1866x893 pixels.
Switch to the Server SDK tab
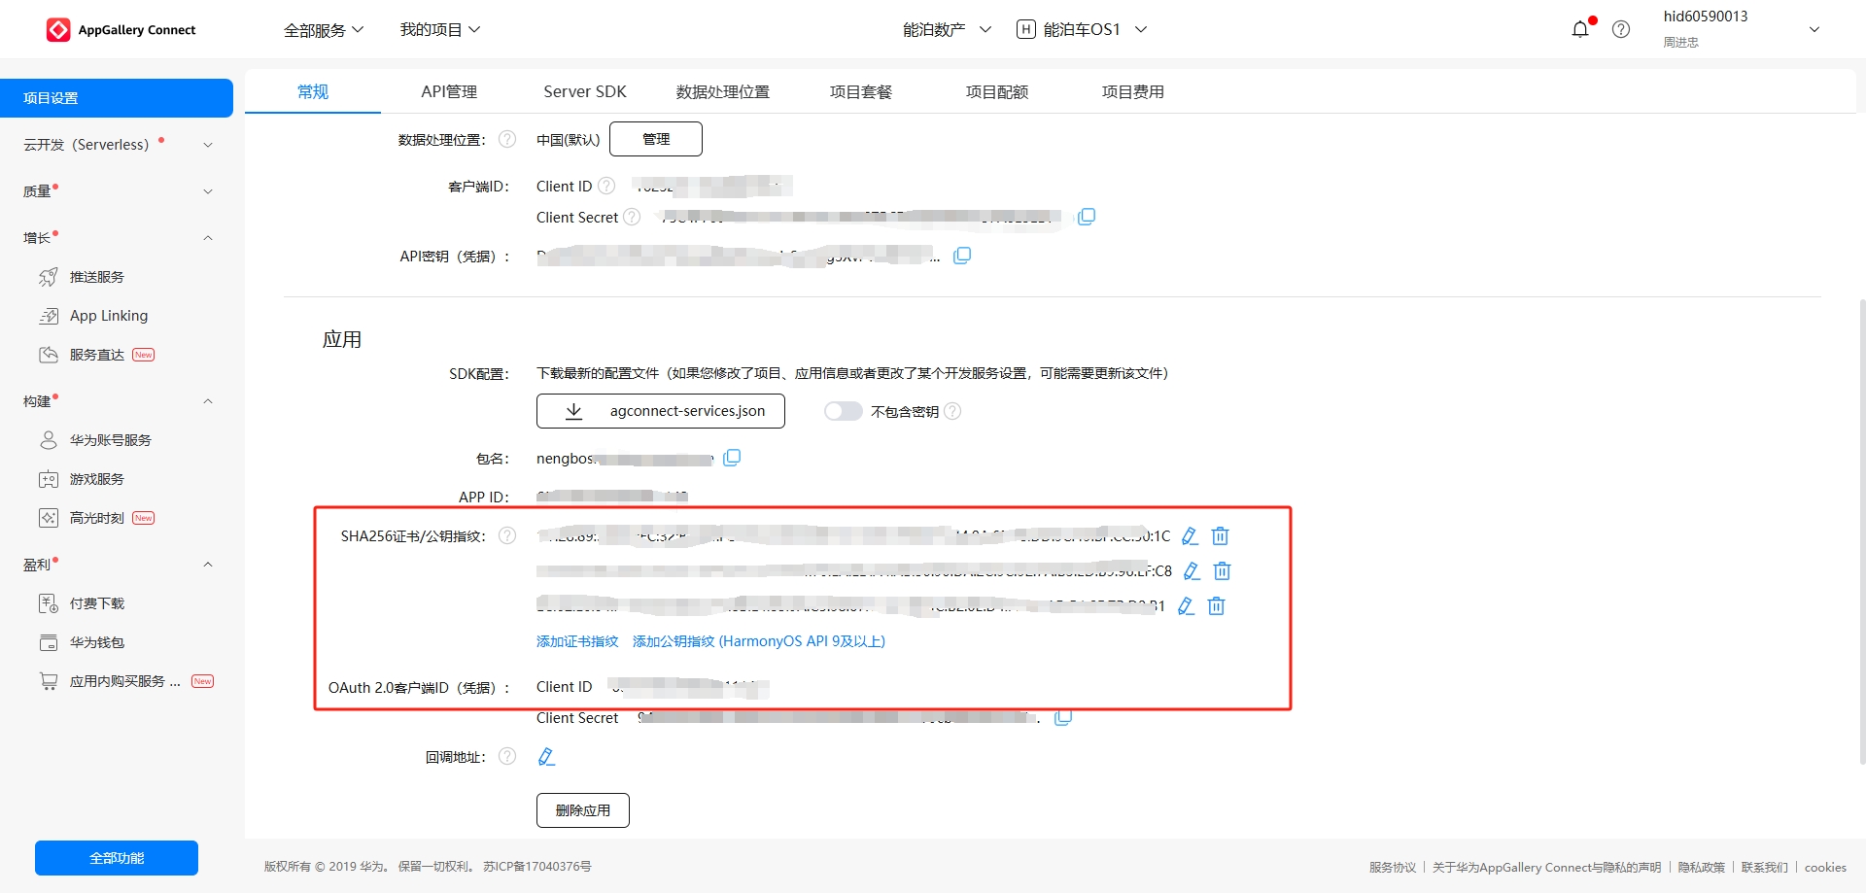[x=585, y=91]
